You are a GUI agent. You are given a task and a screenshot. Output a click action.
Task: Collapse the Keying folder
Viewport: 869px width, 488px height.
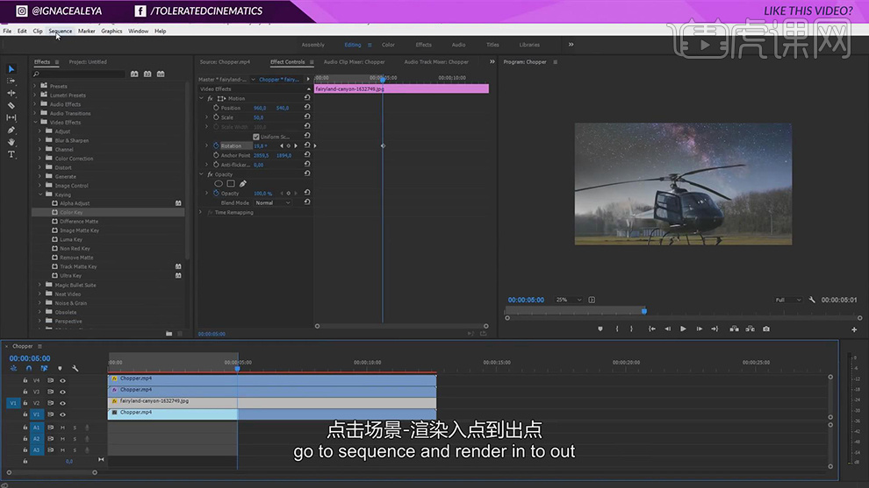pyautogui.click(x=40, y=194)
